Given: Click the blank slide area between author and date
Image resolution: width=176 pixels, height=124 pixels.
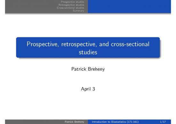Looking at the screenshot, I should [x=88, y=79].
